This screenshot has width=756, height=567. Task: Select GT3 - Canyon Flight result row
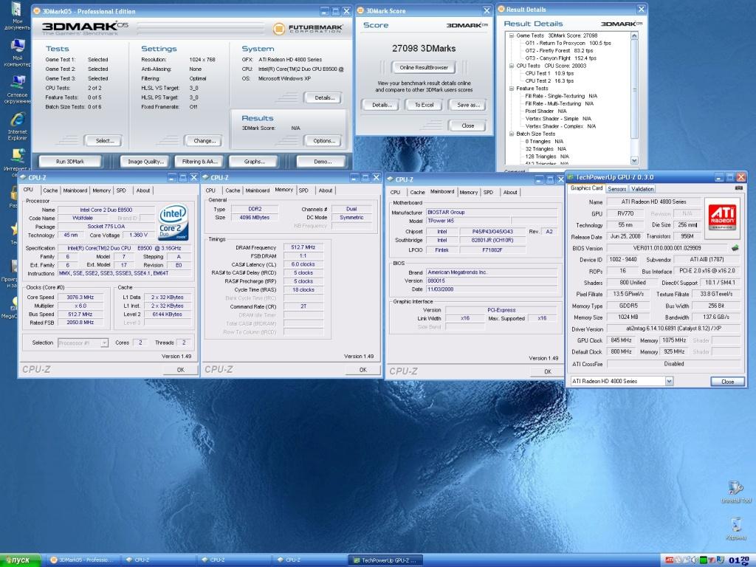560,58
